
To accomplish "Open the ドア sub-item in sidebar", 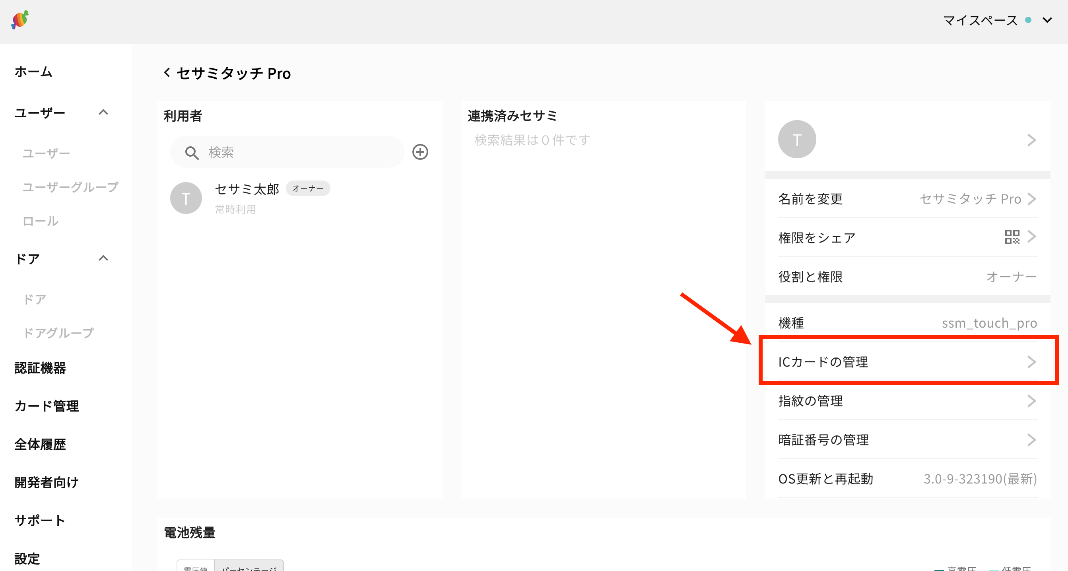I will [35, 299].
